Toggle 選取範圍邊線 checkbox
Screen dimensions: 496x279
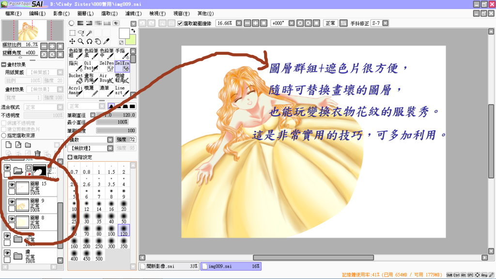(x=180, y=23)
